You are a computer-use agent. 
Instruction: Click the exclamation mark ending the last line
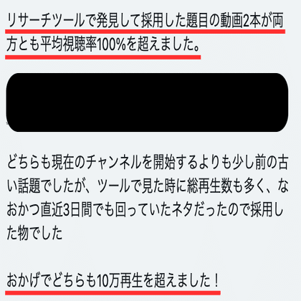216,280
